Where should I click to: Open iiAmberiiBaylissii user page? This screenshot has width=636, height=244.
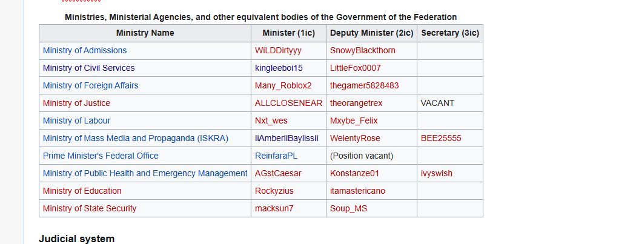click(287, 138)
